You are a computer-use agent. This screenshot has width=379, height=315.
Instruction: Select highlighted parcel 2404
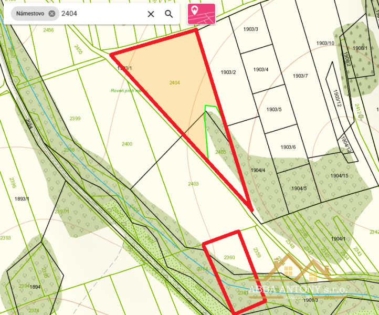(174, 82)
